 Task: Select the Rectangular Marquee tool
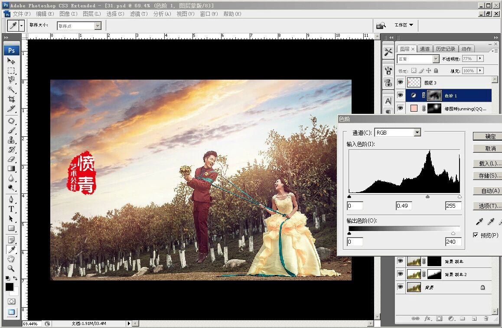point(11,71)
